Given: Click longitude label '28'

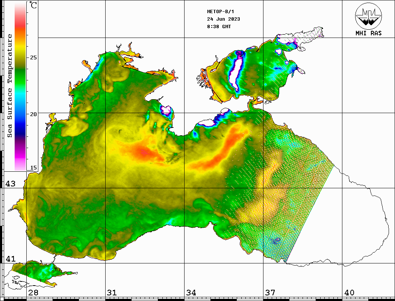Looking at the screenshot, I should (x=33, y=293).
